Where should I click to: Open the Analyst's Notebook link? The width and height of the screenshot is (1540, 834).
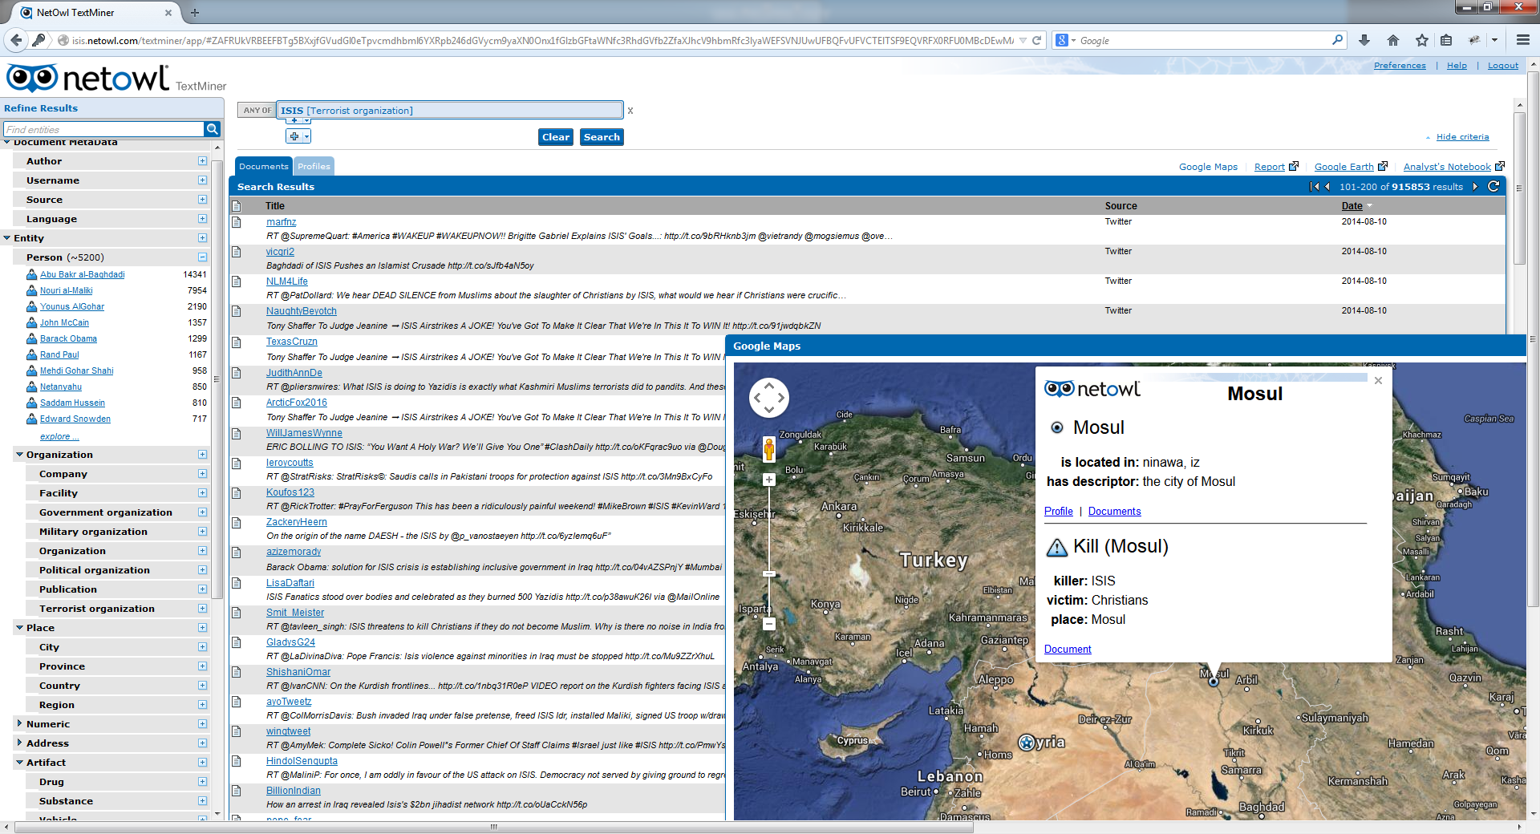click(x=1447, y=167)
